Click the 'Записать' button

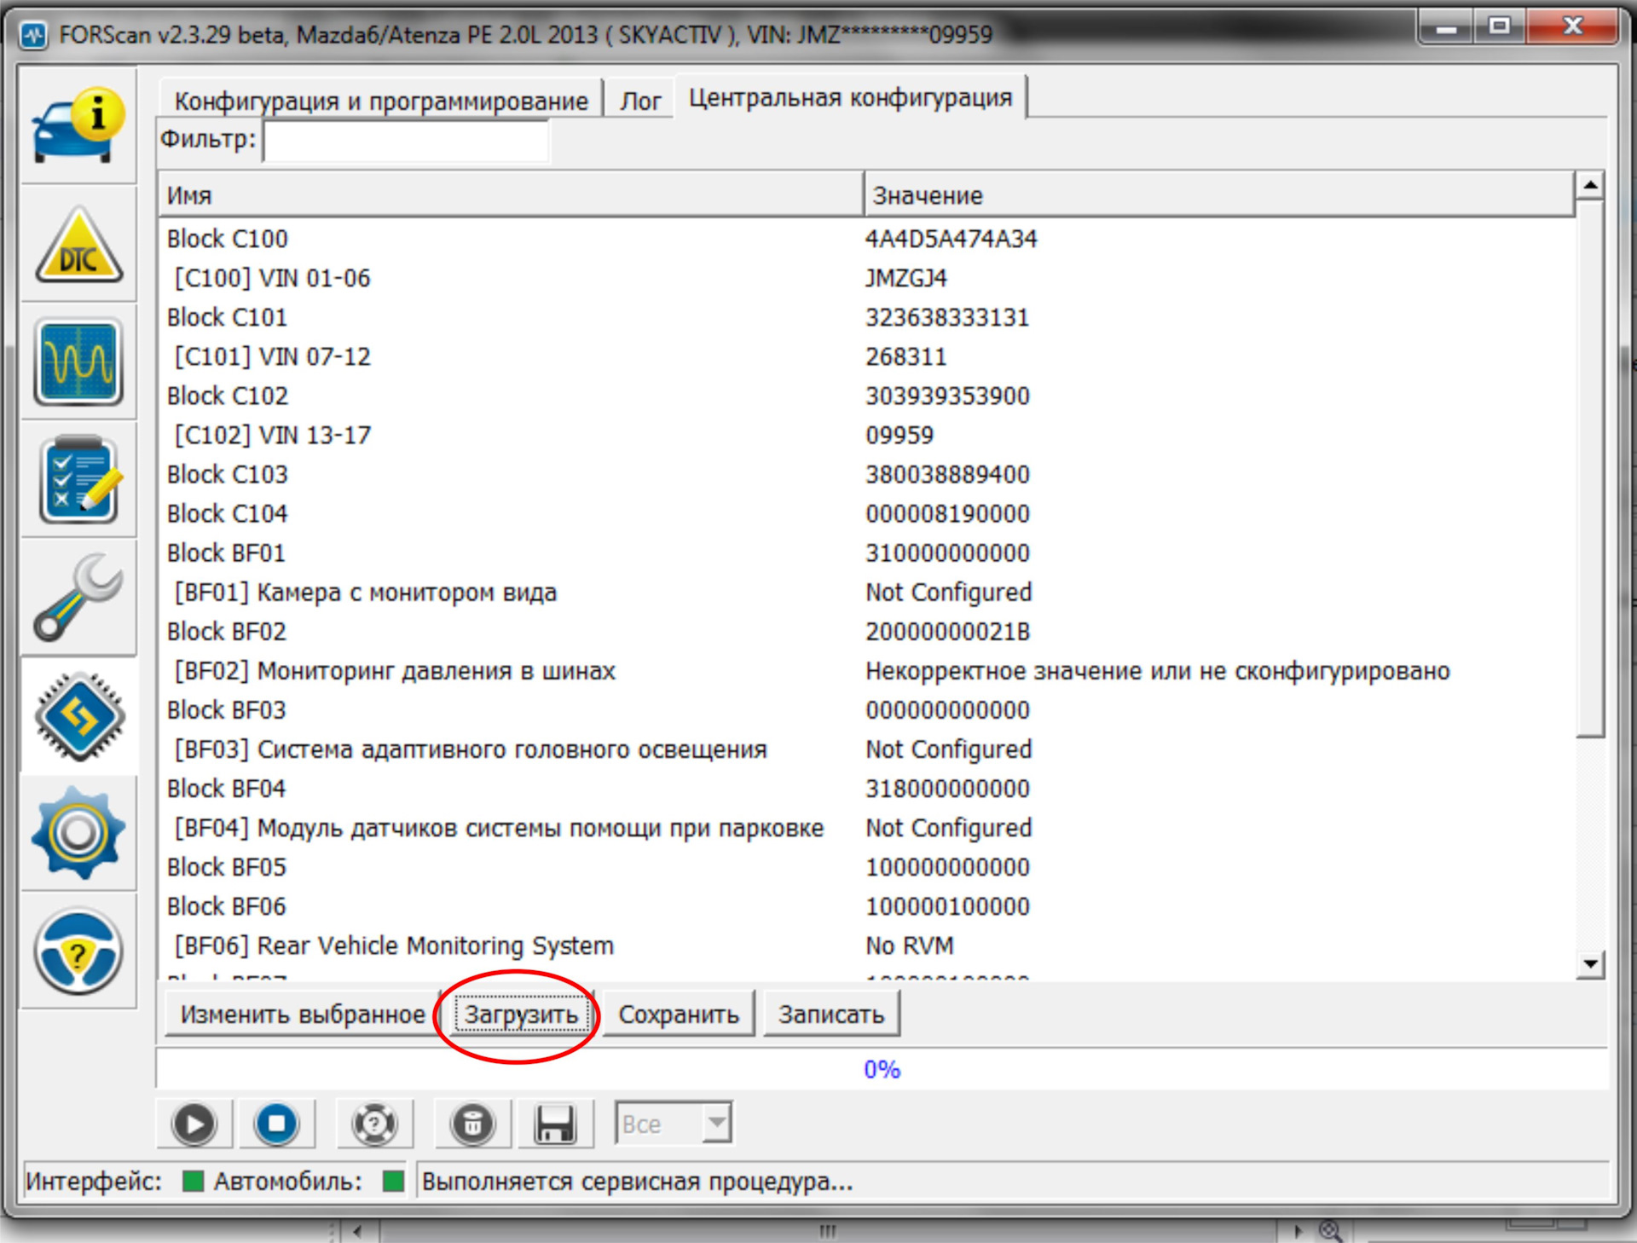830,1015
